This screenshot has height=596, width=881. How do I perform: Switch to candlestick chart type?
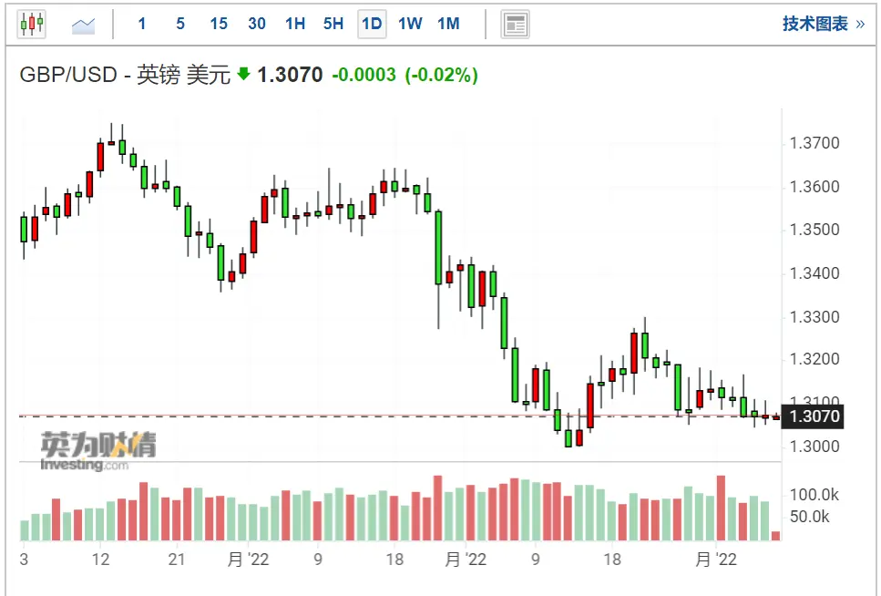point(32,24)
